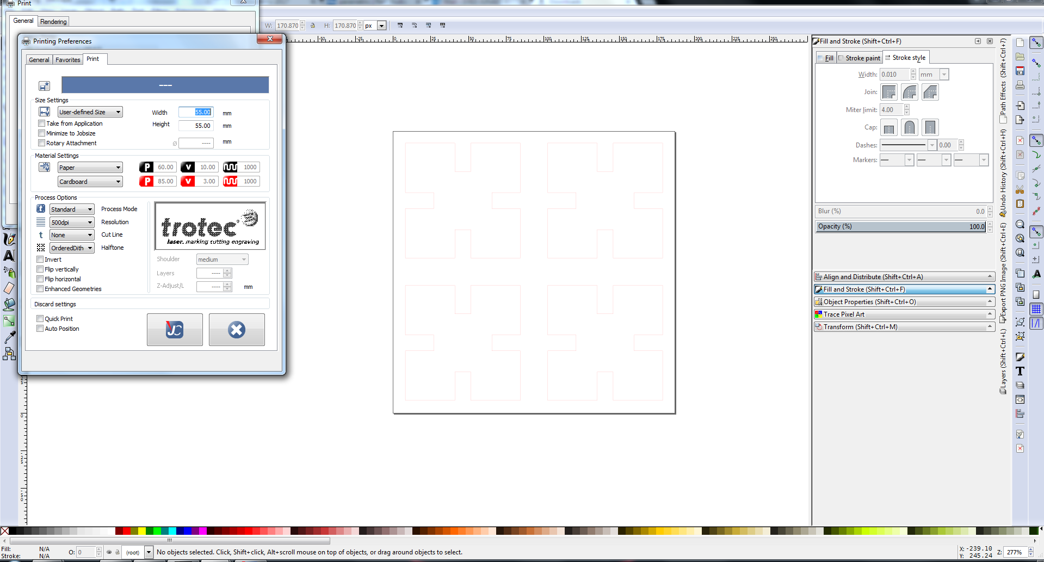
Task: Click the cancel X button in preferences
Action: pos(237,330)
